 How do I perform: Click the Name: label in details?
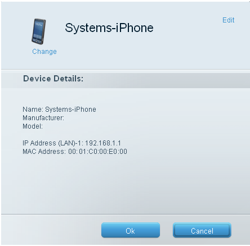click(33, 110)
